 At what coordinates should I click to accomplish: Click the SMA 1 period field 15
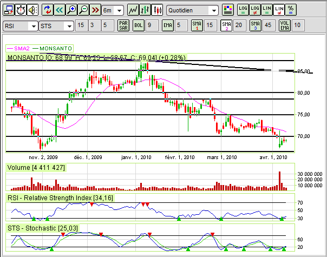pyautogui.click(x=210, y=25)
